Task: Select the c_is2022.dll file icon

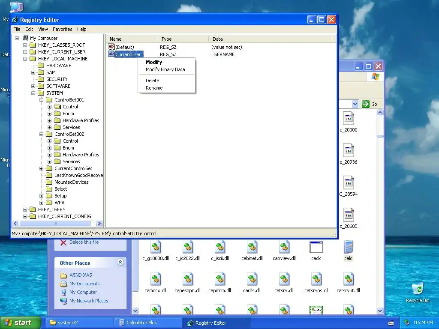Action: click(188, 247)
